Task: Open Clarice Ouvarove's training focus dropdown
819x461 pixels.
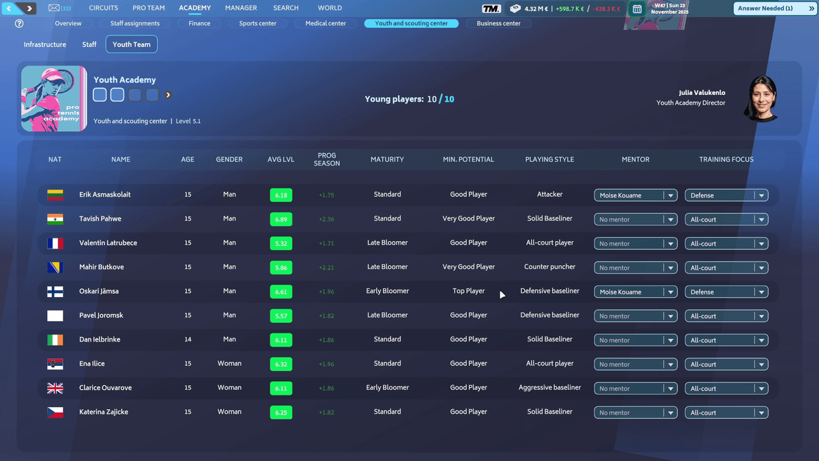Action: 726,389
